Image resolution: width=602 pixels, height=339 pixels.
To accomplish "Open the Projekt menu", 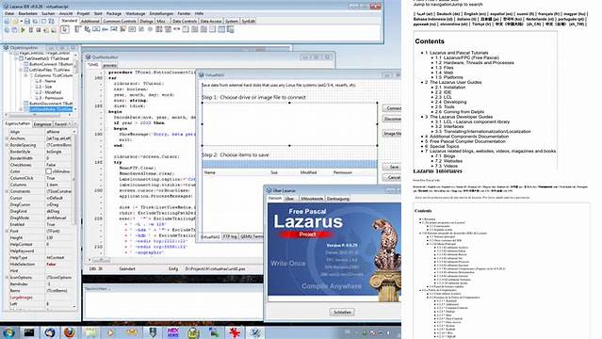I will (x=83, y=13).
